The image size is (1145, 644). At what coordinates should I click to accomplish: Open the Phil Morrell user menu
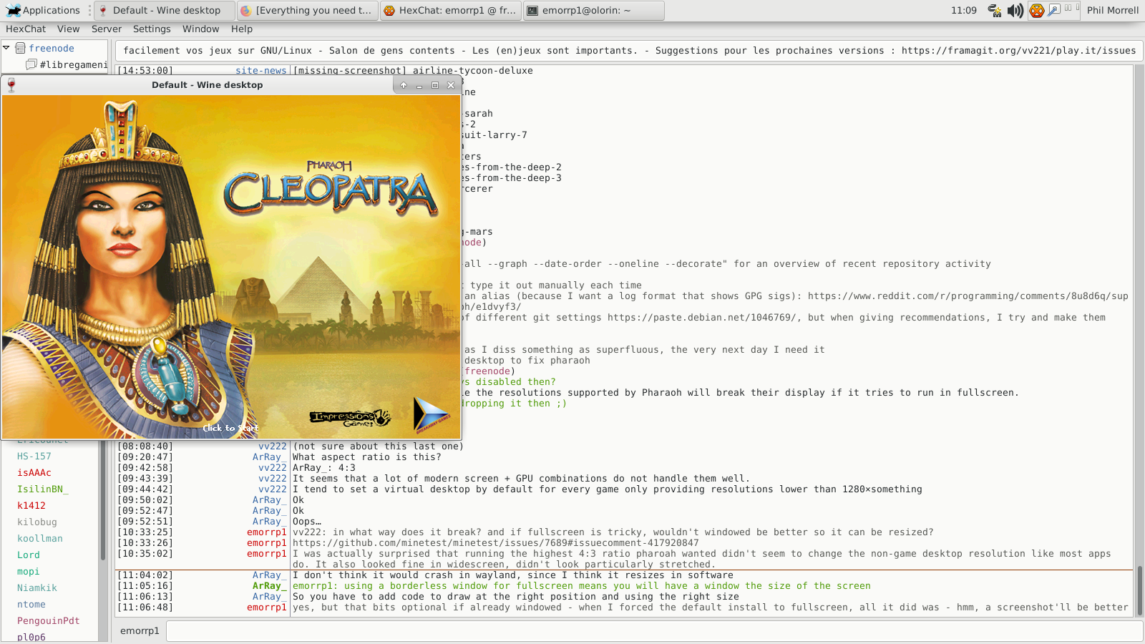click(1113, 10)
